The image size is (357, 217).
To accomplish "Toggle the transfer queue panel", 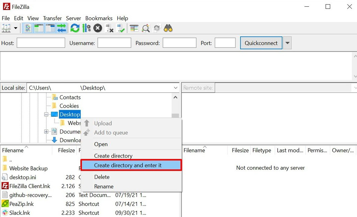I will (62, 28).
